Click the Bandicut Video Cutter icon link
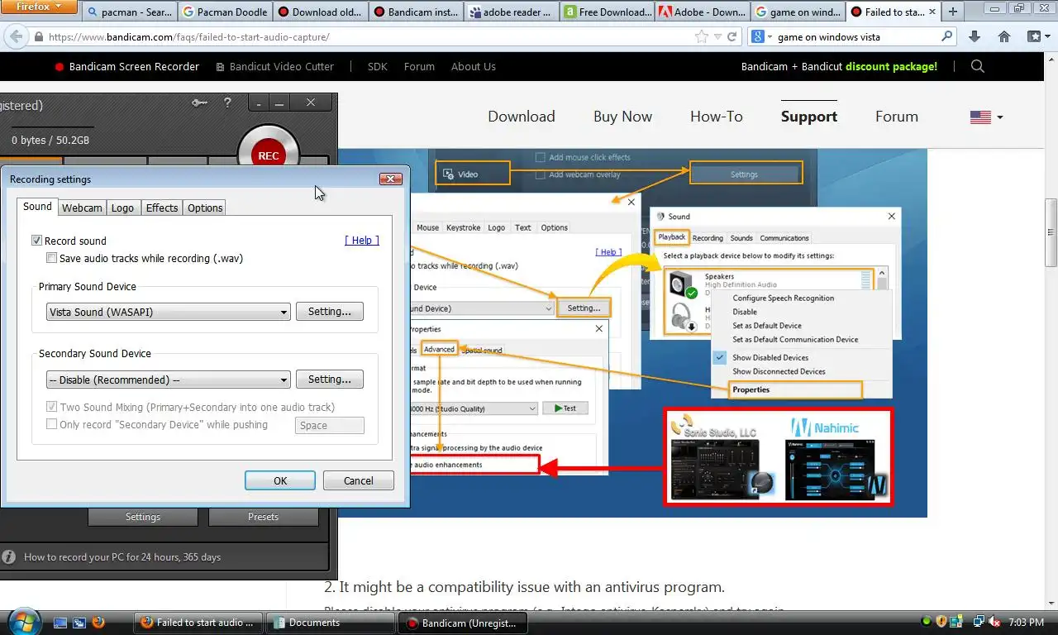 275,66
